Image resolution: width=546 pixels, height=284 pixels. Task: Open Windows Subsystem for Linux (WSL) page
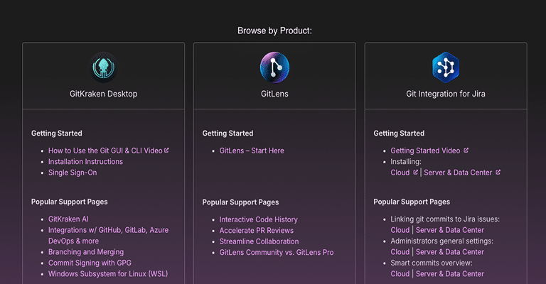[108, 274]
